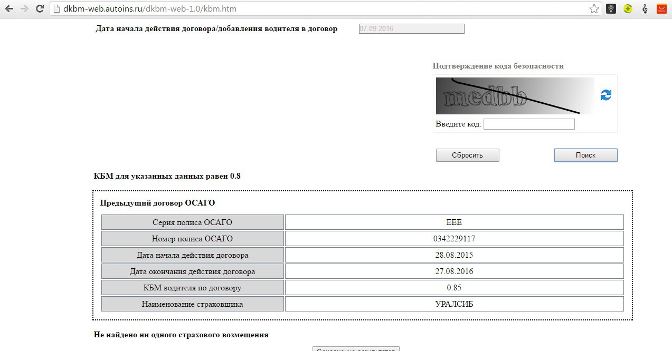Click the contract end date 27.08.2016 cell

pyautogui.click(x=454, y=271)
